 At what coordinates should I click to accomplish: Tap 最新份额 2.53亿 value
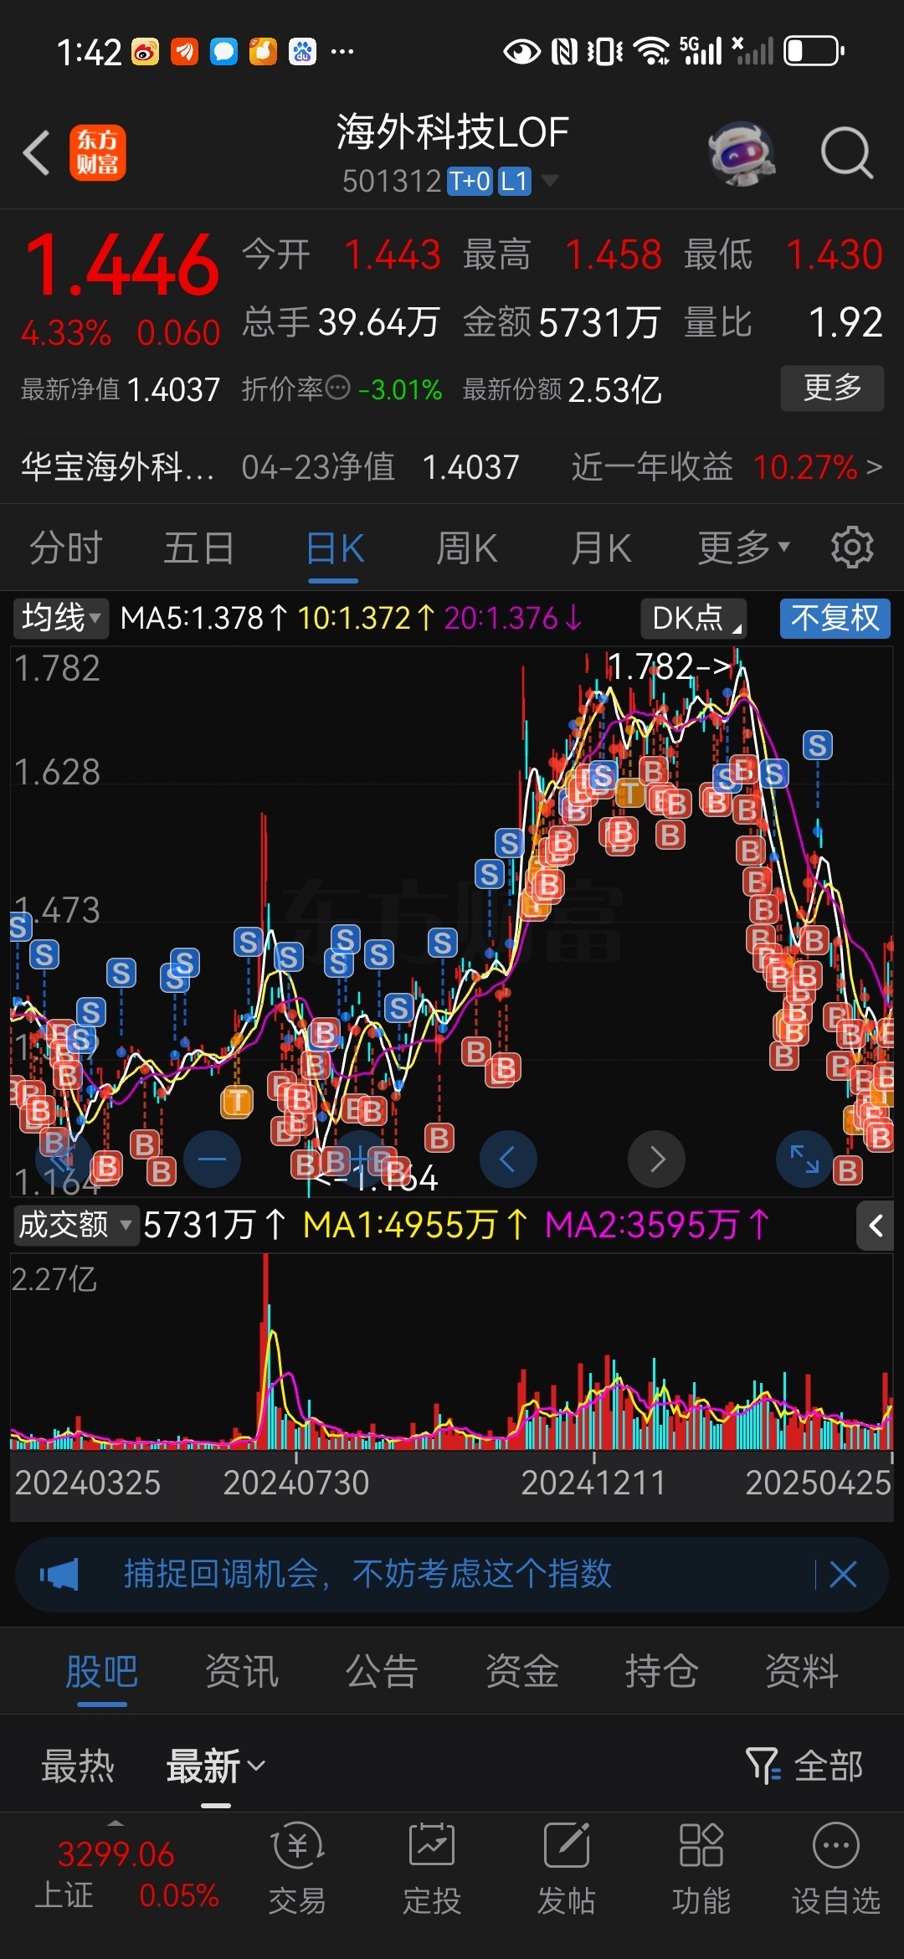click(615, 389)
